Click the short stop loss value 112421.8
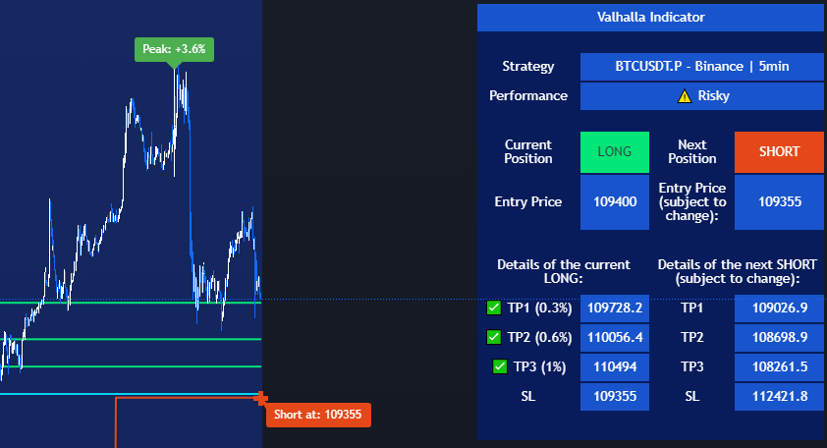 [779, 397]
